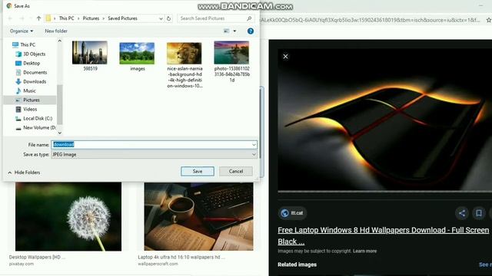Open the dandelion wallpaper result
The width and height of the screenshot is (492, 276).
pyautogui.click(x=68, y=216)
